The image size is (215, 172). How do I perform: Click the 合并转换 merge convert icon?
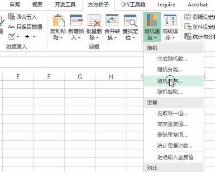click(x=112, y=20)
